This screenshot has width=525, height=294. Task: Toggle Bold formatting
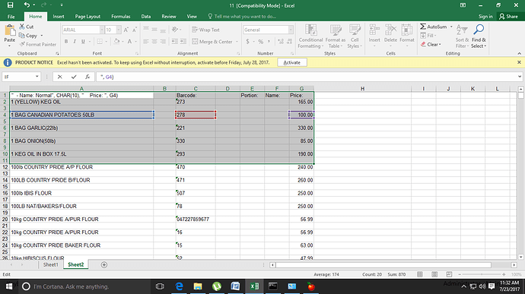pos(66,42)
